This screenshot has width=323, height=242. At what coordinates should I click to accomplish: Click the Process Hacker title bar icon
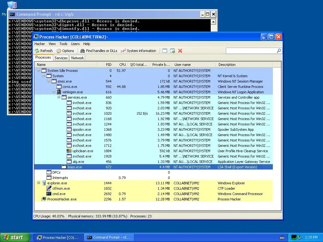coord(36,37)
